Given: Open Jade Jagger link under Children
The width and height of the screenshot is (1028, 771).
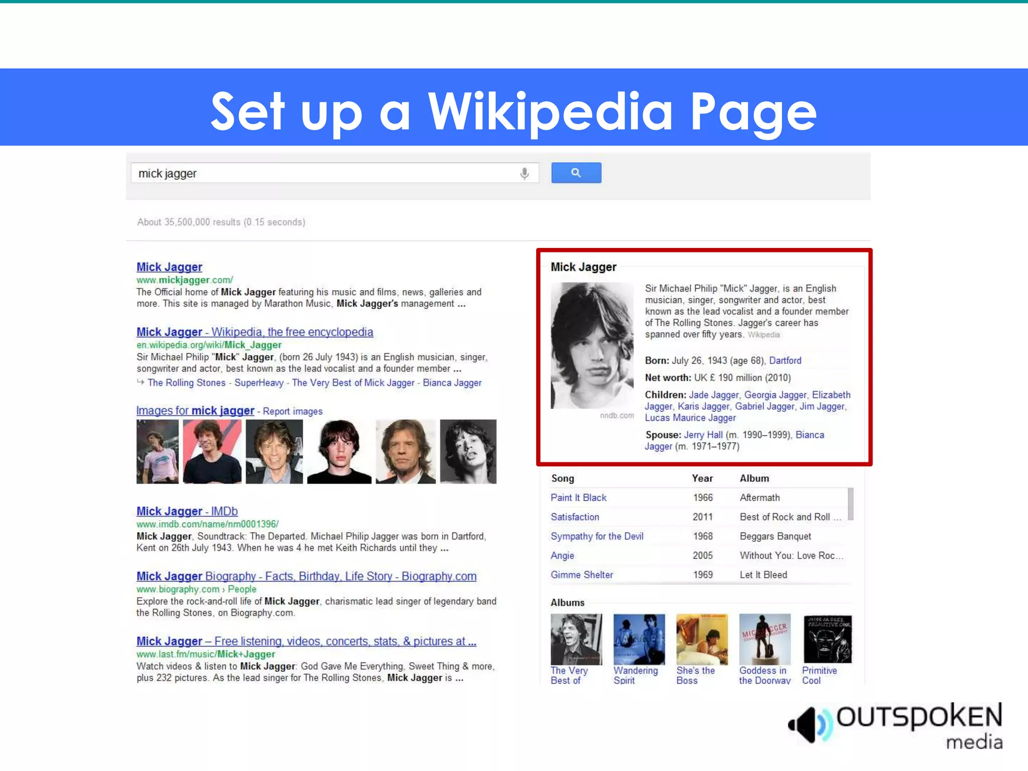Looking at the screenshot, I should click(713, 395).
